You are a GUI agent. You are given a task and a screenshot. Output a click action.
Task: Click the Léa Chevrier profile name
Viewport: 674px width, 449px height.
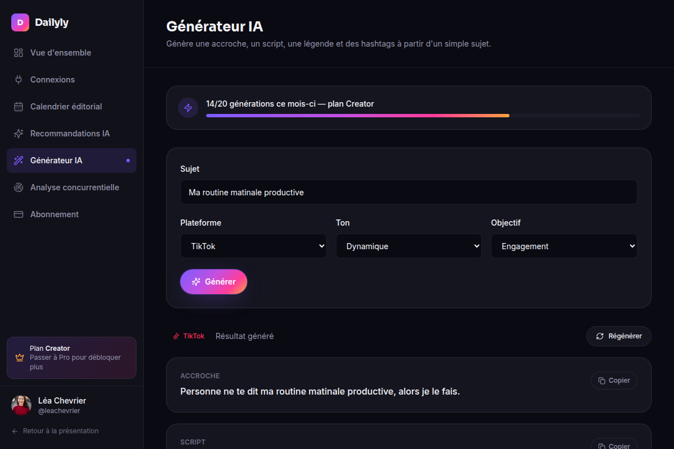62,401
